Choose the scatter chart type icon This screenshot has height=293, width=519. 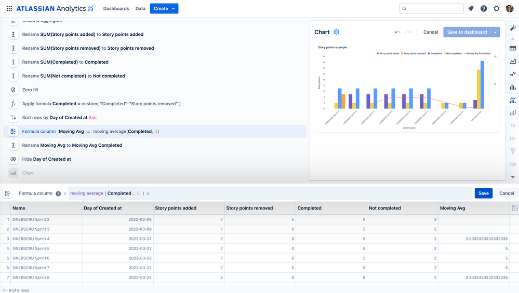[x=513, y=113]
